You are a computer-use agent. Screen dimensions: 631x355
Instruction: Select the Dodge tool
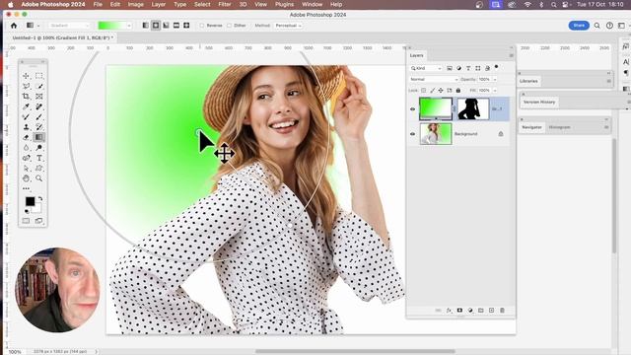point(39,148)
